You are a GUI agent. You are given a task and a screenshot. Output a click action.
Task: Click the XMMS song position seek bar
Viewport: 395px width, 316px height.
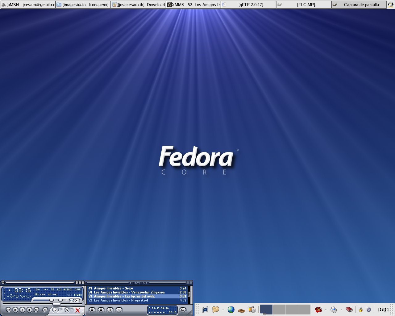click(42, 304)
